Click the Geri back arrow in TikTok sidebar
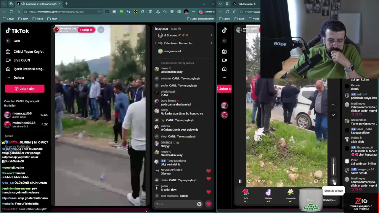379x213 pixels. pyautogui.click(x=8, y=41)
